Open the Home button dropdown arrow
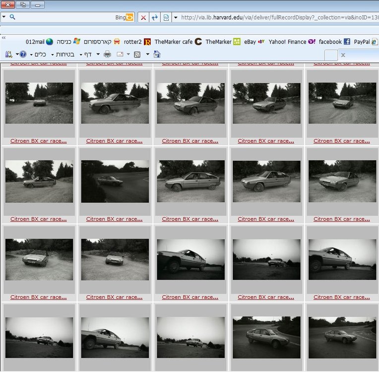Image resolution: width=379 pixels, height=372 pixels. coord(148,54)
